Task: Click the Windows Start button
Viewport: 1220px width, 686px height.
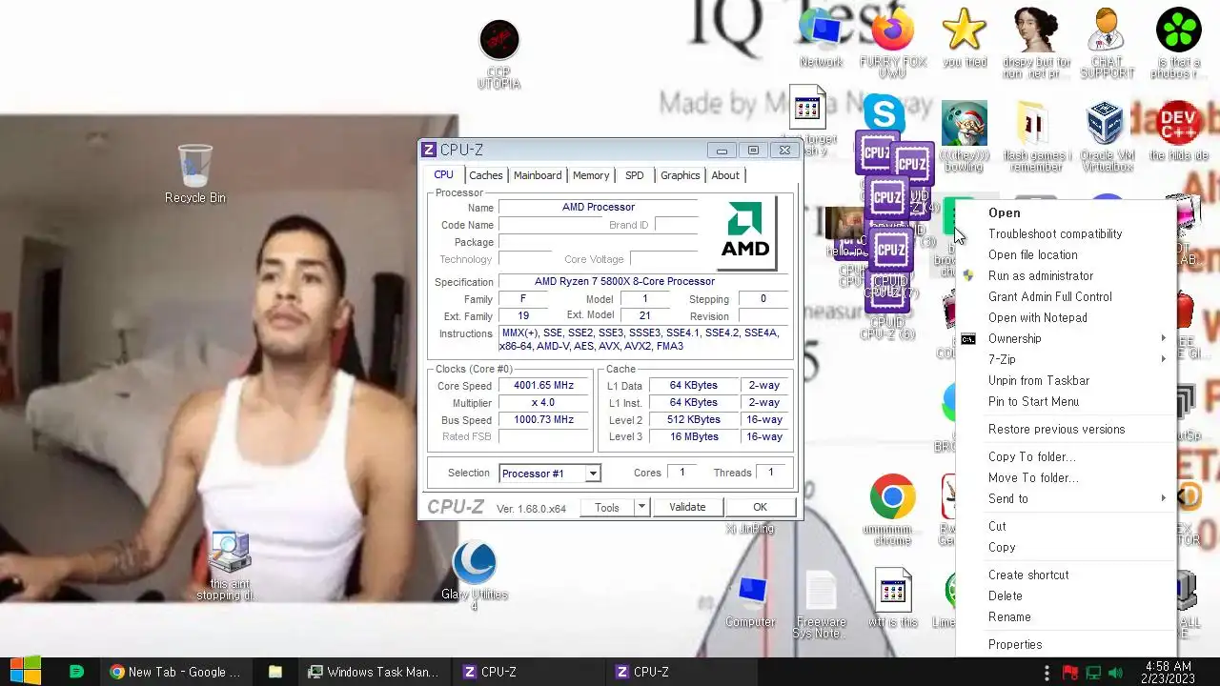Action: pos(25,672)
